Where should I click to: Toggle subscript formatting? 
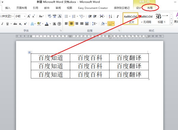20,24
